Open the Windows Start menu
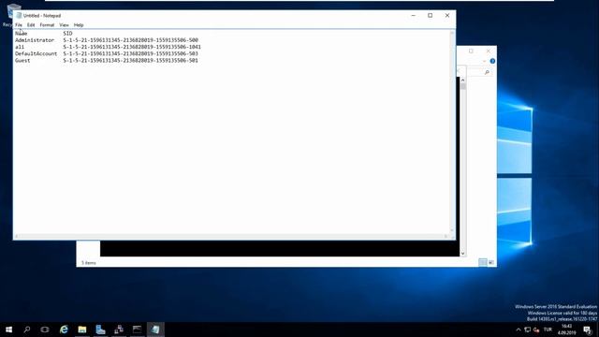This screenshot has height=337, width=599. click(8, 330)
